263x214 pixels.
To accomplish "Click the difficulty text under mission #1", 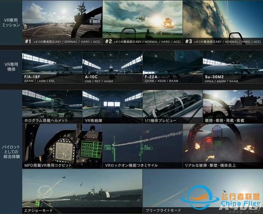I will point(67,42).
